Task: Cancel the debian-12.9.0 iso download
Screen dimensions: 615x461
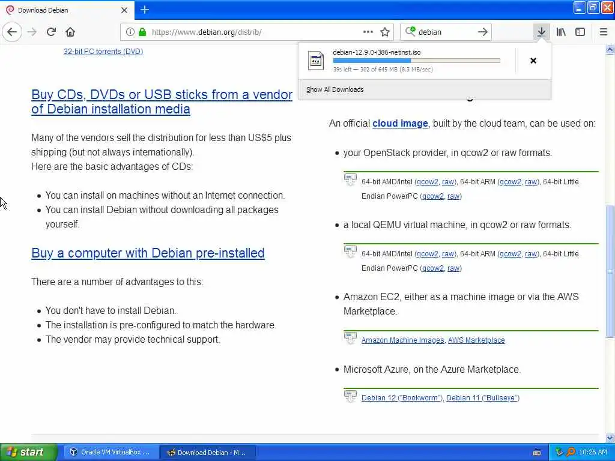Action: (533, 61)
